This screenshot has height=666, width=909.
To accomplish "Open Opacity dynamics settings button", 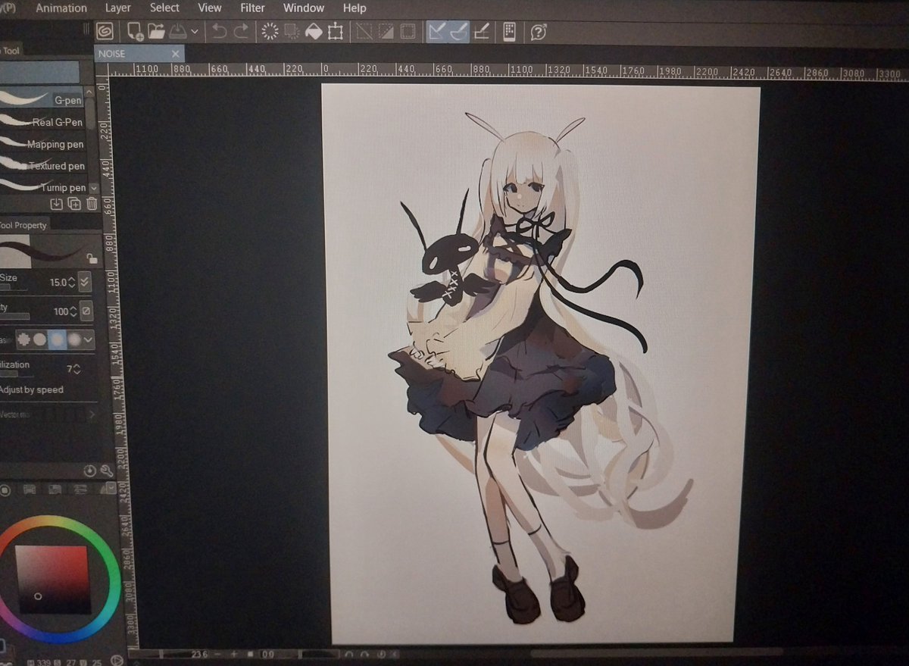I will coord(86,311).
